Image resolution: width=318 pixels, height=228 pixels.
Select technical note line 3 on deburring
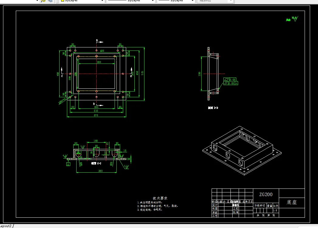150,209
